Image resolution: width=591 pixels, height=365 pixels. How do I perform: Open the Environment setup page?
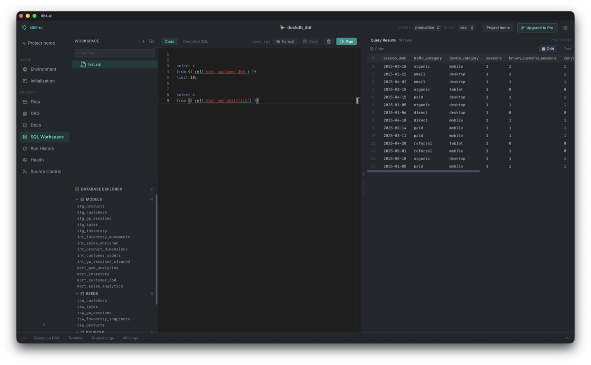pyautogui.click(x=44, y=69)
